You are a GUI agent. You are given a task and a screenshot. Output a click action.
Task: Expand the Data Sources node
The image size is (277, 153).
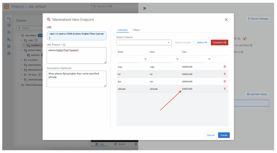22,65
